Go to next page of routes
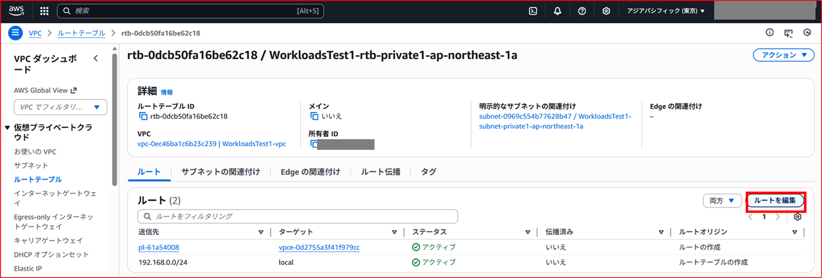Screen dimensions: 822x278 pos(778,217)
